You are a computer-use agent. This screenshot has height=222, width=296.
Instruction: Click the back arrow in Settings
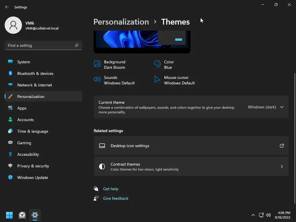tap(7, 7)
